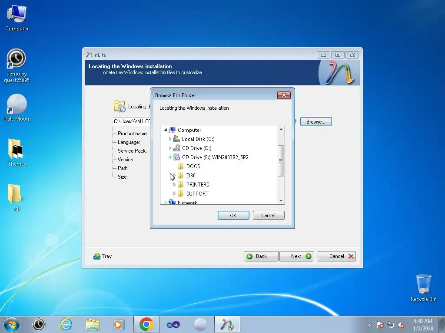Select Local Disk (C:) in the tree

198,139
